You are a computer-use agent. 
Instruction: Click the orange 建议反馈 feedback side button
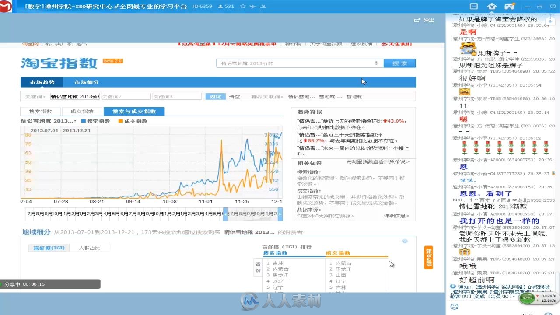click(428, 257)
